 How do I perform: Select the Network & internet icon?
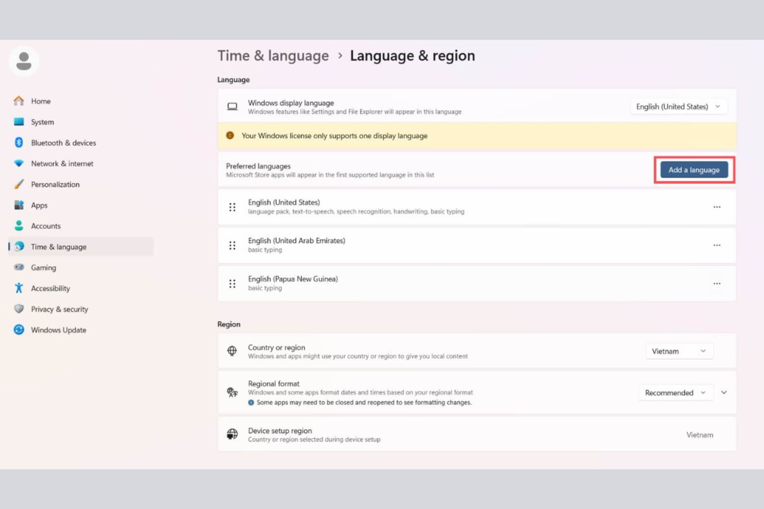point(19,163)
